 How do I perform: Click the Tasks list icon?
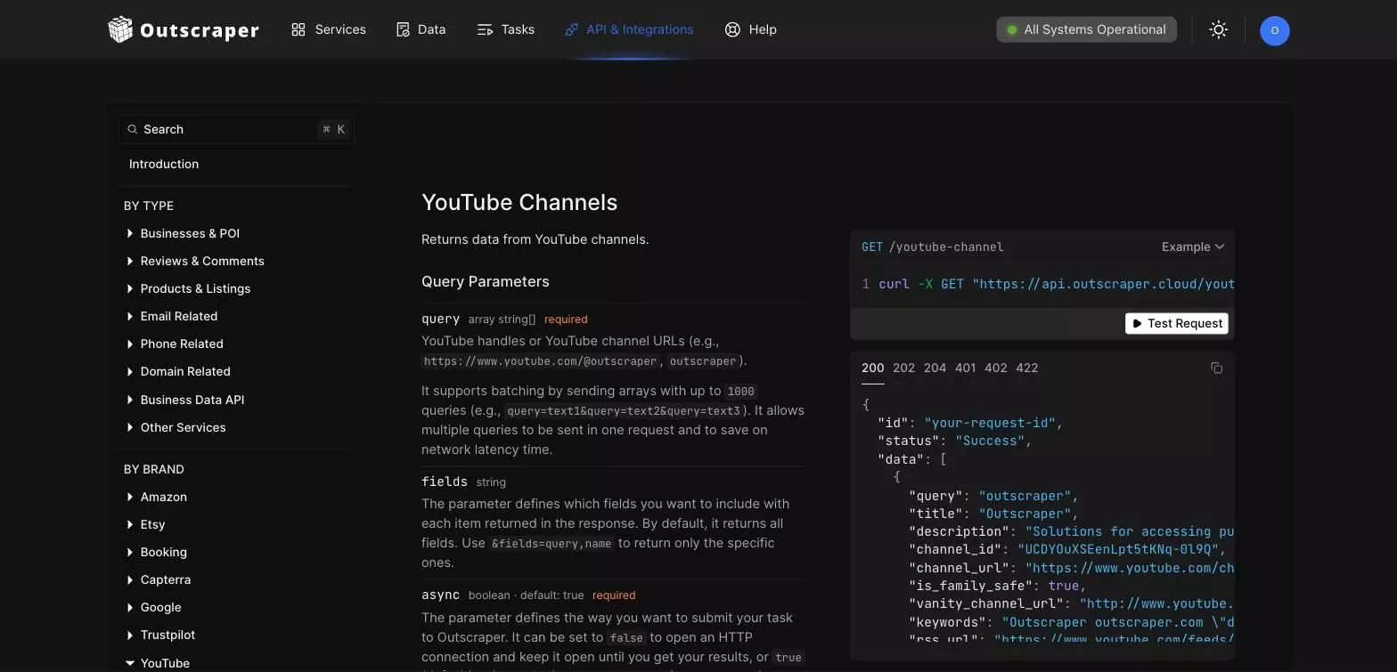pyautogui.click(x=485, y=29)
